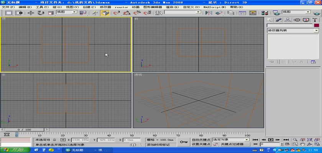Image resolution: width=322 pixels, height=153 pixels.
Task: Activate the Select and Rotate tool
Action: pos(41,13)
